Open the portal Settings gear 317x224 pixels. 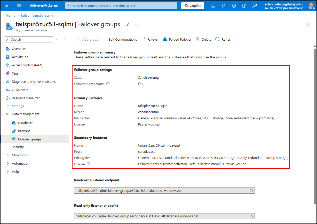pos(234,5)
